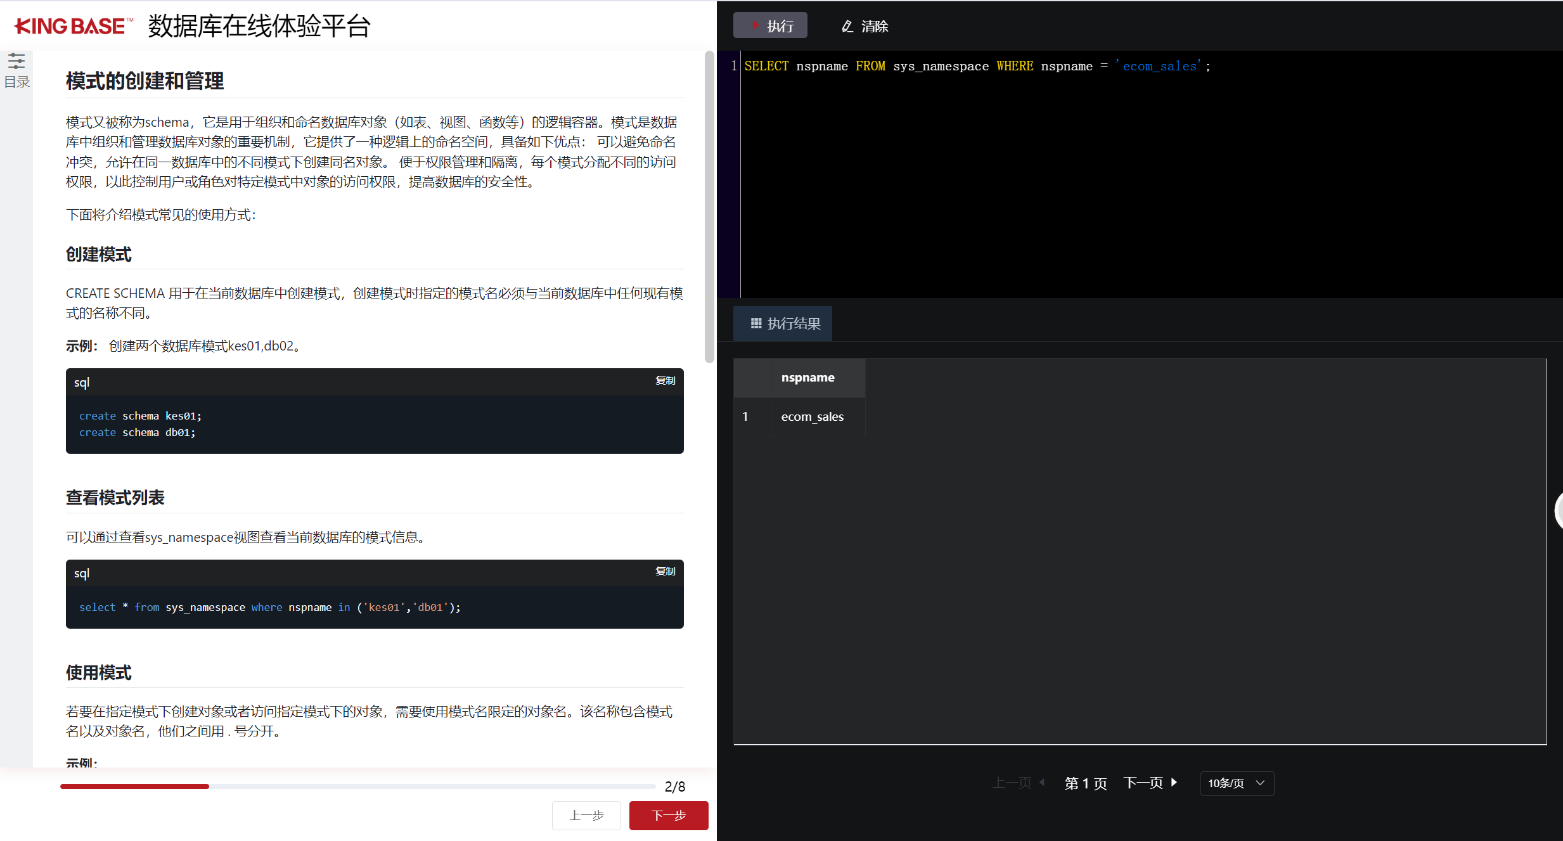Open the 10条/页 page size dropdown
Screen dimensions: 1563x841
coord(1237,783)
